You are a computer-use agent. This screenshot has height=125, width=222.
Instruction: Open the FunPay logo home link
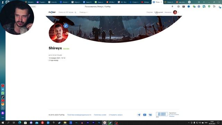[52, 12]
